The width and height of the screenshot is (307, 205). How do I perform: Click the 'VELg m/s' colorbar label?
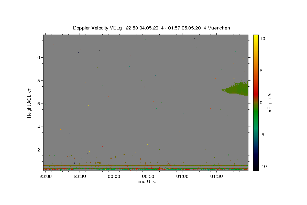(x=269, y=103)
